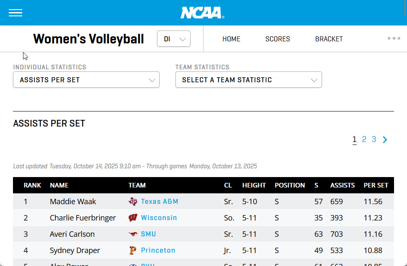This screenshot has height=266, width=407.
Task: Click the Princeton team logo
Action: (x=133, y=251)
